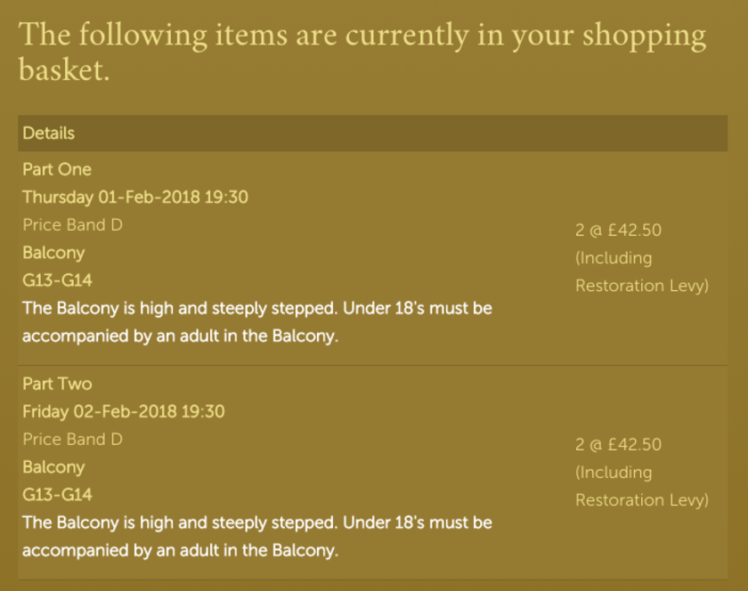Click Price Band D under Part Two

(72, 439)
